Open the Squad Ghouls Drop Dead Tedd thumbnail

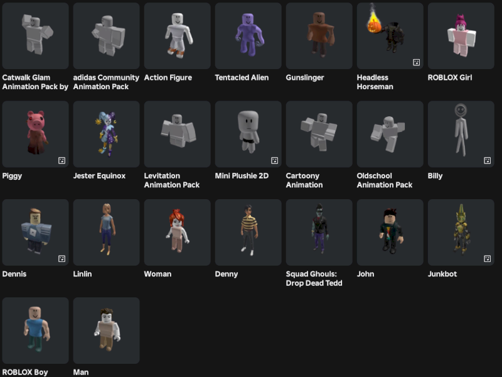[x=319, y=232]
